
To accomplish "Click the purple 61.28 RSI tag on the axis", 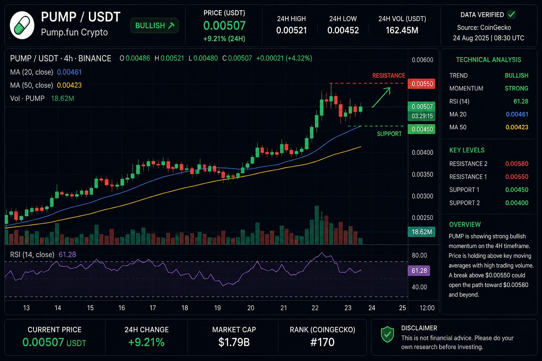I will tap(419, 271).
